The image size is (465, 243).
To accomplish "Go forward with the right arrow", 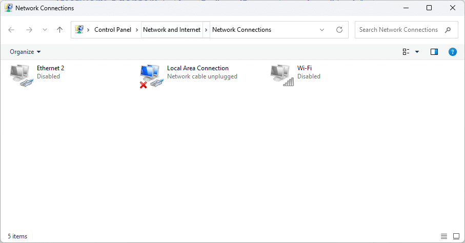I will pos(29,30).
